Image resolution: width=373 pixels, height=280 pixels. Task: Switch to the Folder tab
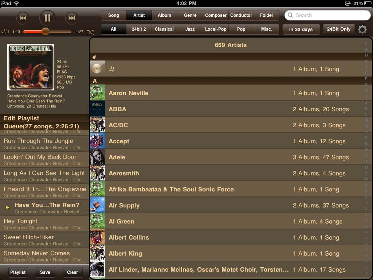tap(267, 15)
